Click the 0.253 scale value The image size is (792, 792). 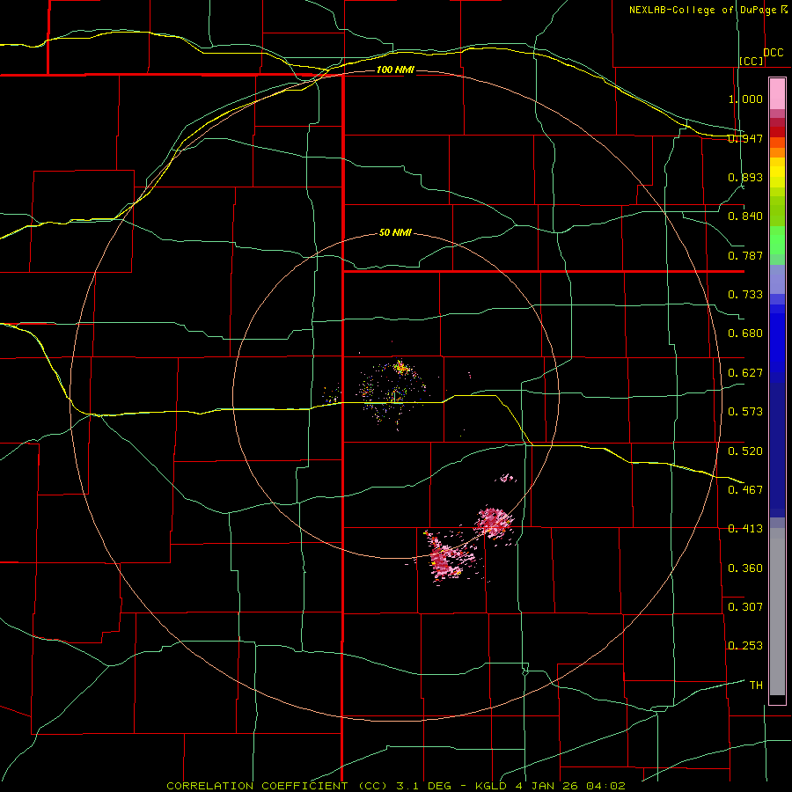[745, 646]
